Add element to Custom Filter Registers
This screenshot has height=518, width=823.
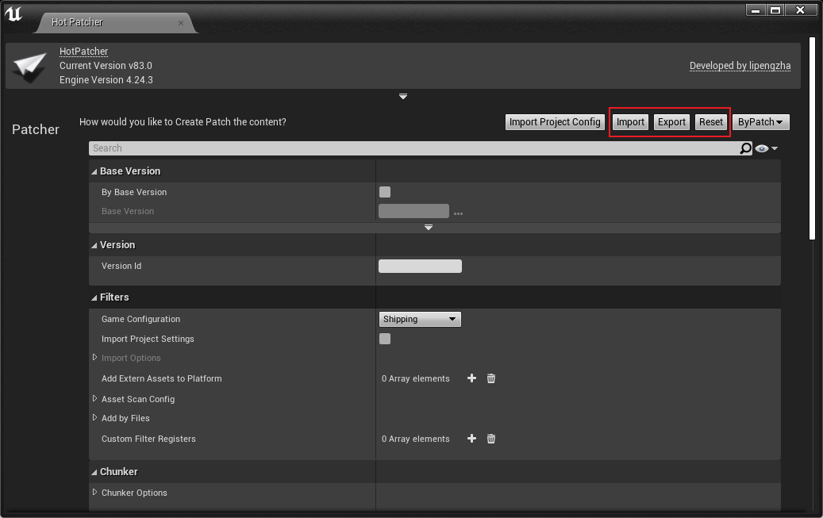tap(471, 439)
